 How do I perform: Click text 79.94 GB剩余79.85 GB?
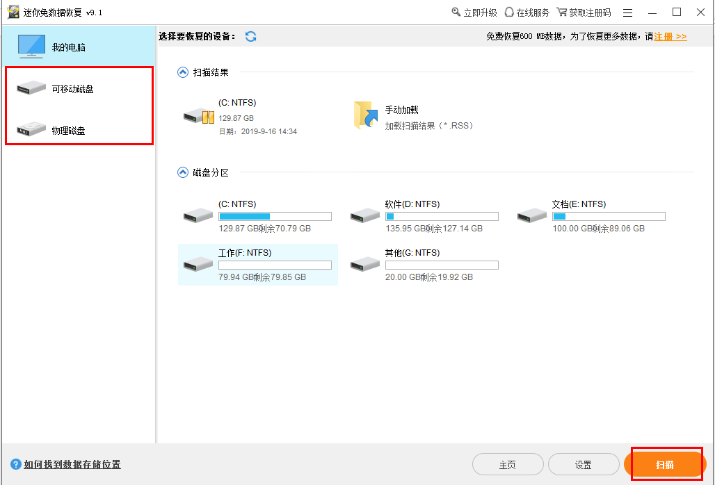click(262, 277)
